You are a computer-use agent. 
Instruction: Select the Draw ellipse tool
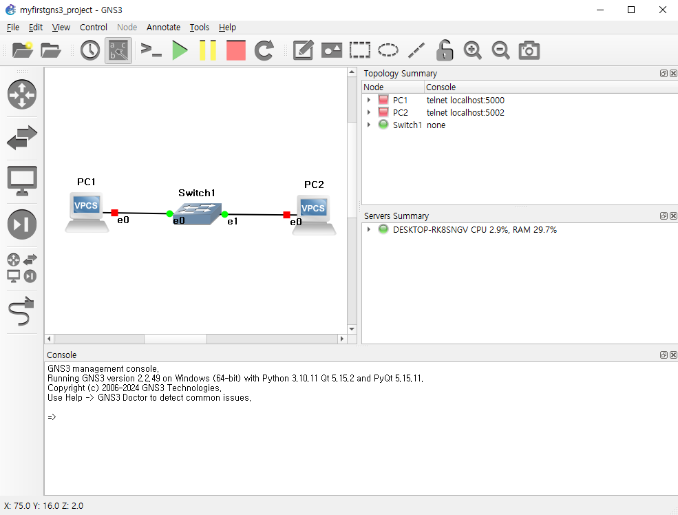pyautogui.click(x=388, y=50)
